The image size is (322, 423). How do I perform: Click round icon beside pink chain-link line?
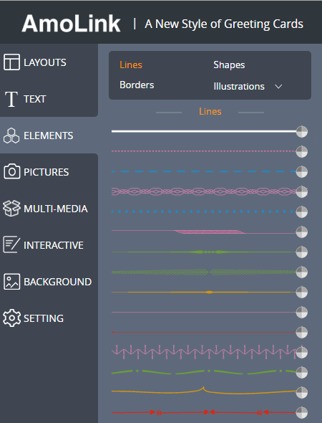click(x=301, y=192)
